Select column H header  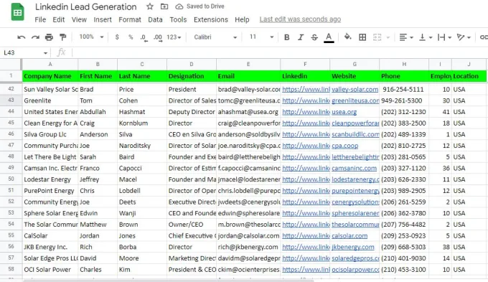point(404,64)
